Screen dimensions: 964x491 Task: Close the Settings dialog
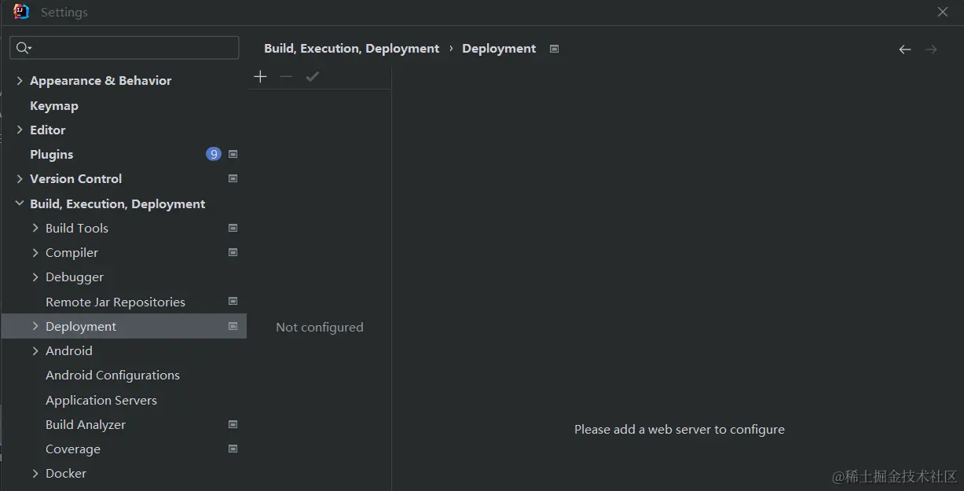(943, 12)
